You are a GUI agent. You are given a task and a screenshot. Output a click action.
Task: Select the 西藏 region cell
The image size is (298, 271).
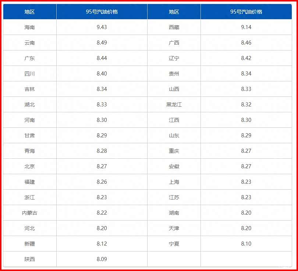(x=174, y=27)
